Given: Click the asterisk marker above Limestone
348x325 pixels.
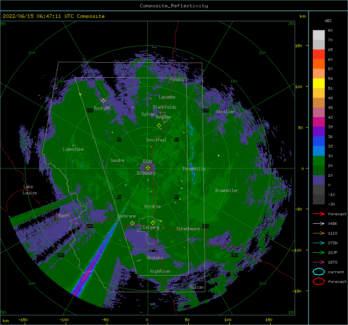Looking at the screenshot, I should [x=73, y=146].
